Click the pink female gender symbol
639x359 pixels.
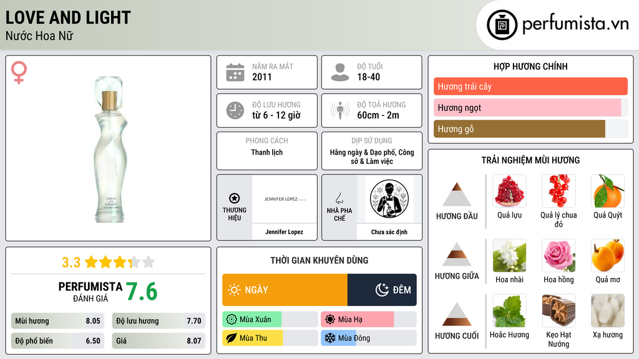pos(19,72)
